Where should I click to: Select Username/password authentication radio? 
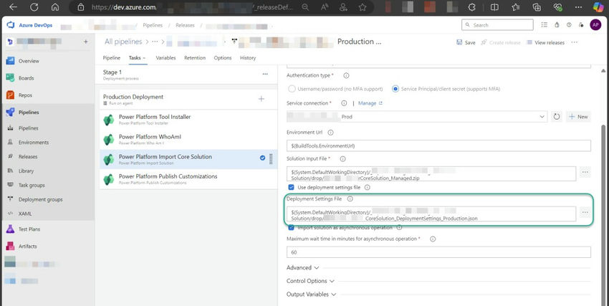point(292,89)
